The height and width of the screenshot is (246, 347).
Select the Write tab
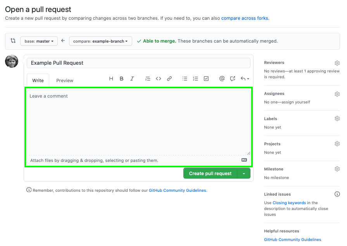coord(38,81)
